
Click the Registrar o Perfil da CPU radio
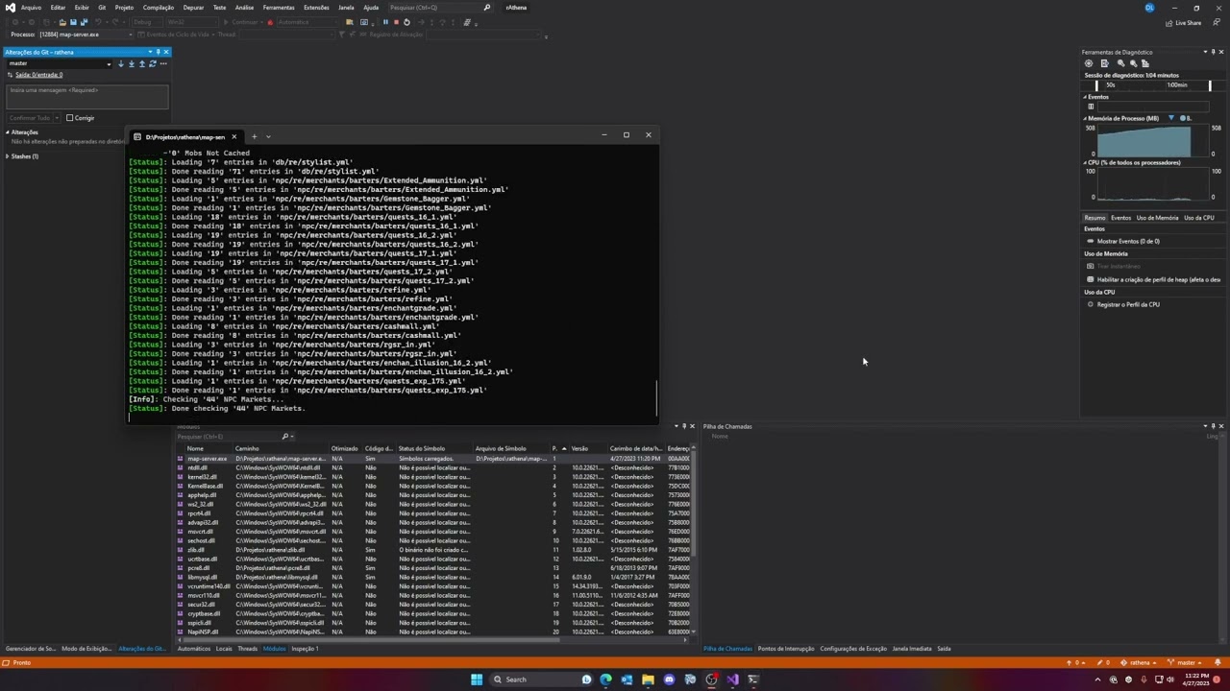(x=1091, y=304)
